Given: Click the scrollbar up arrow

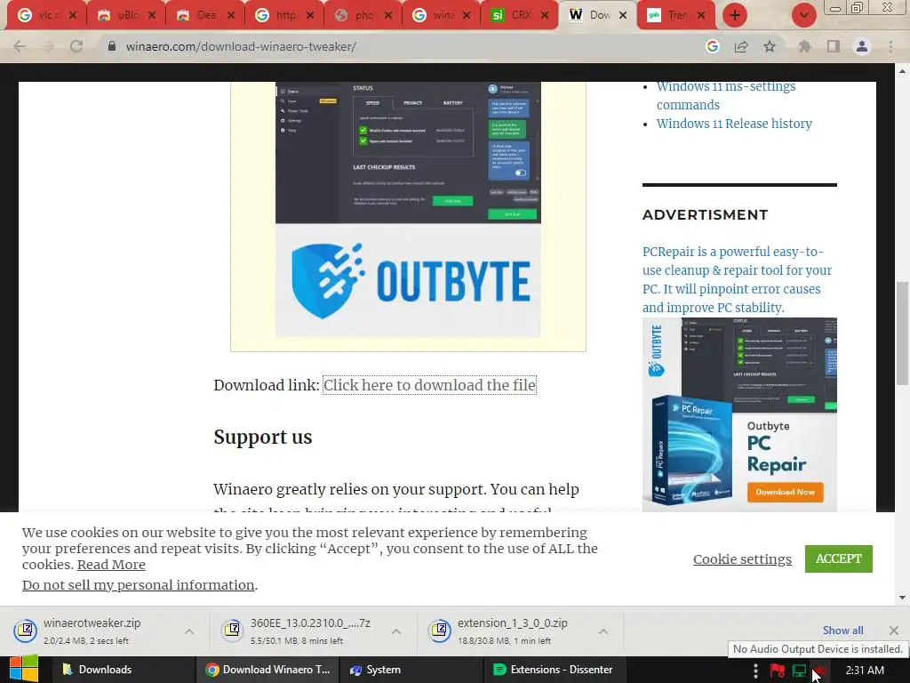Looking at the screenshot, I should tap(902, 71).
